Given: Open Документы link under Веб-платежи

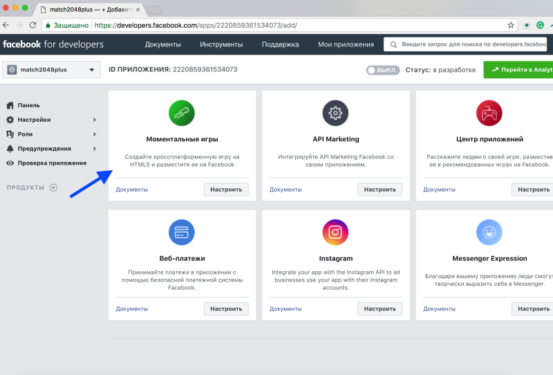Looking at the screenshot, I should tap(131, 309).
